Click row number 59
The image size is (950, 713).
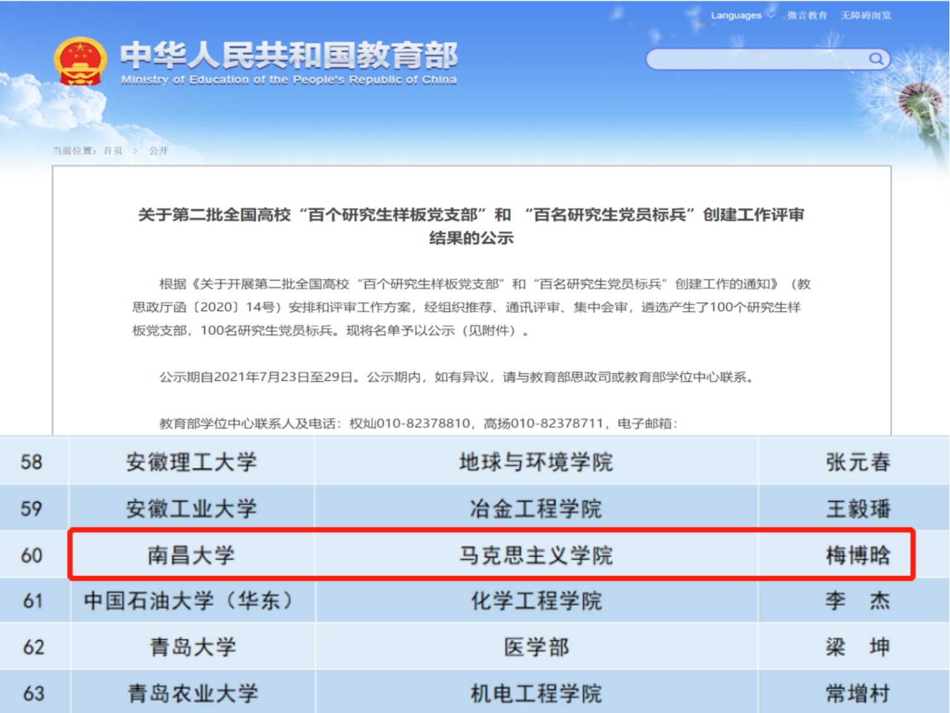32,508
